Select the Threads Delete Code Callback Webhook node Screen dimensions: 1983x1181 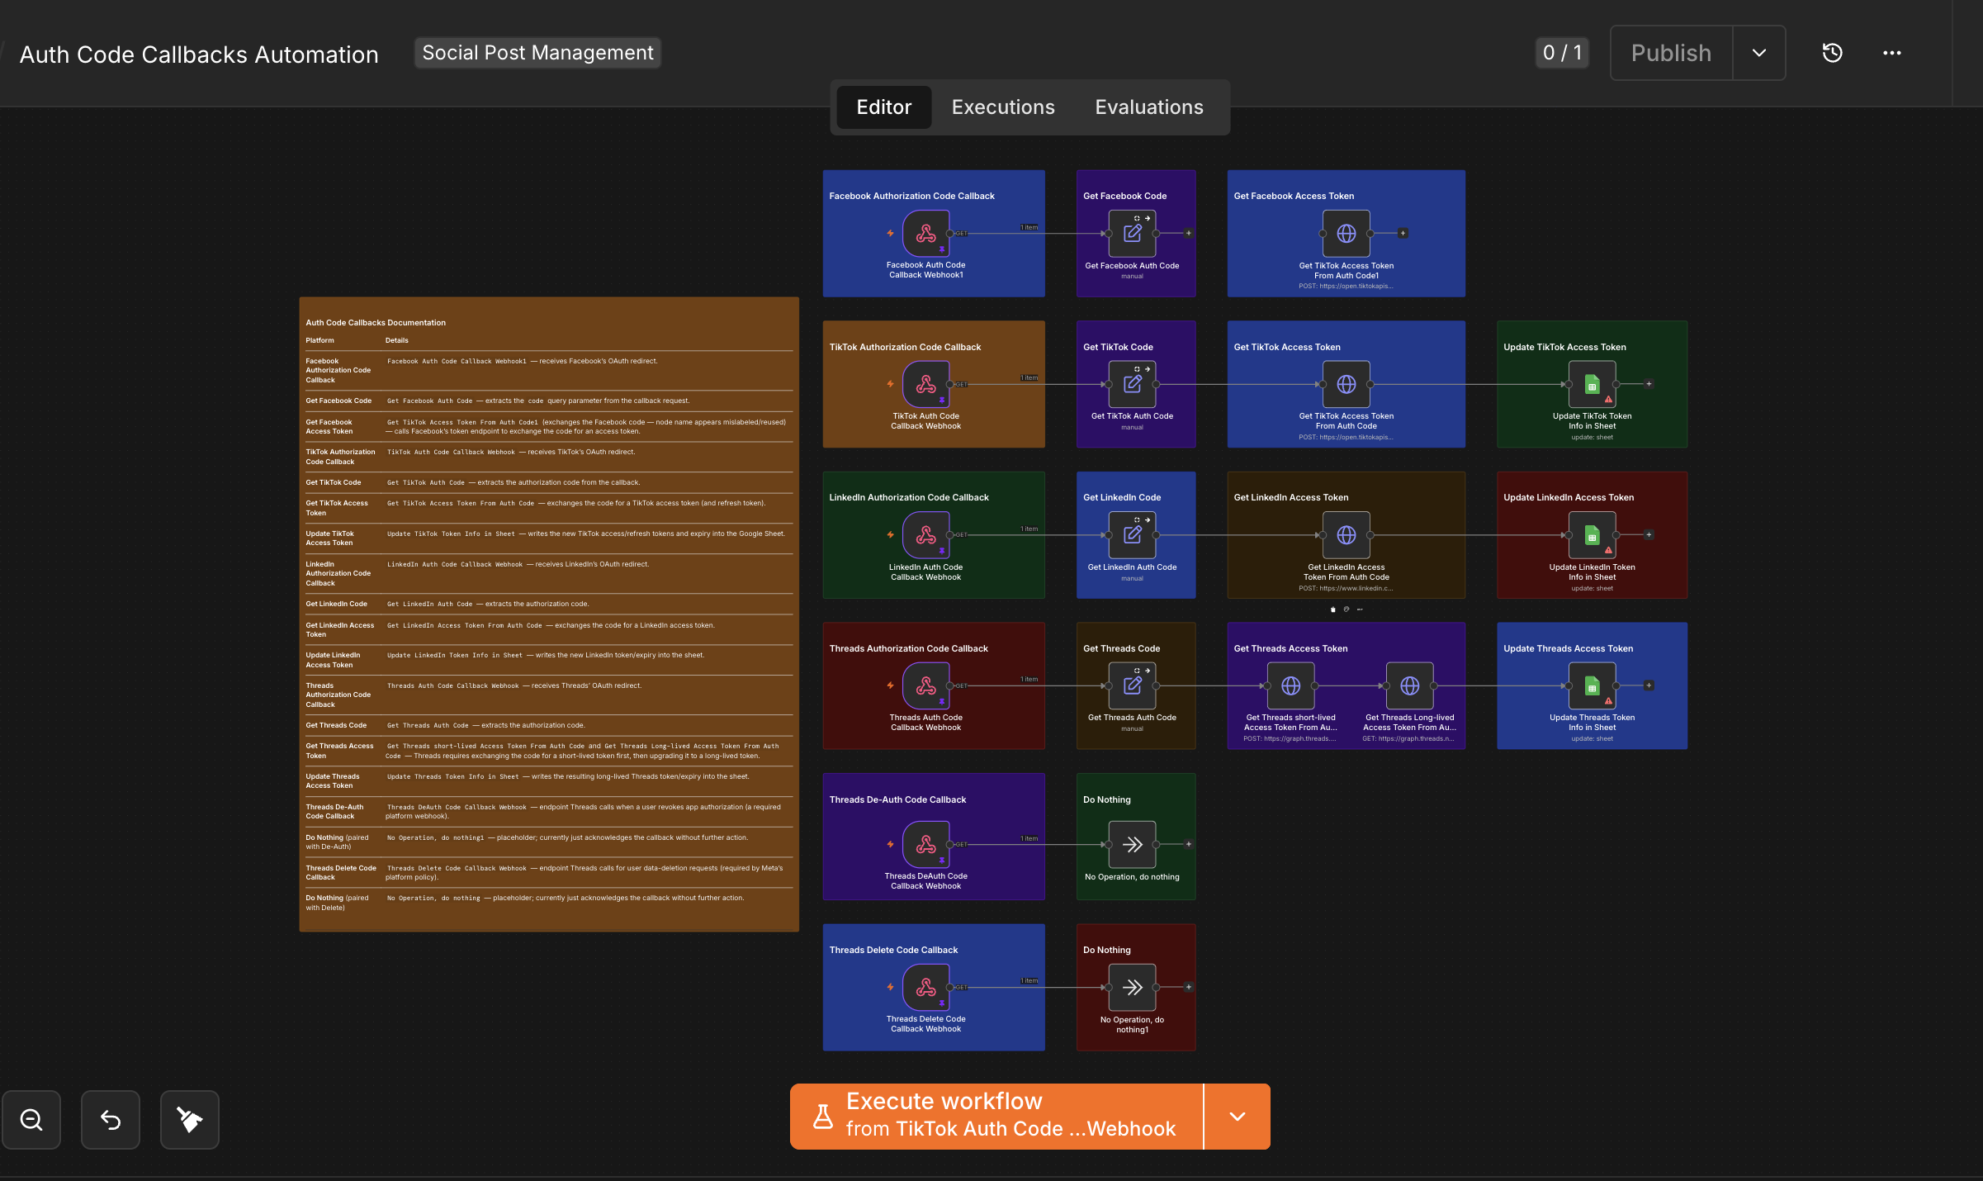point(926,987)
